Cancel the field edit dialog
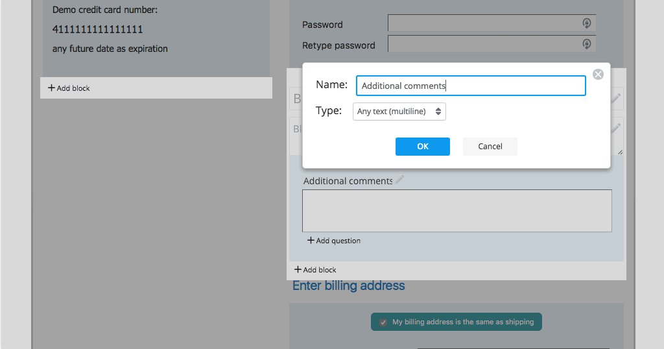The width and height of the screenshot is (664, 349). coord(490,147)
